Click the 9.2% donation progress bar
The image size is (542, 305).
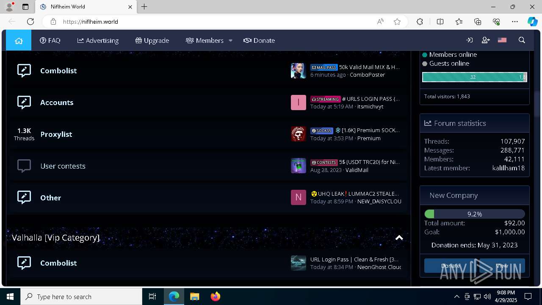tap(475, 214)
